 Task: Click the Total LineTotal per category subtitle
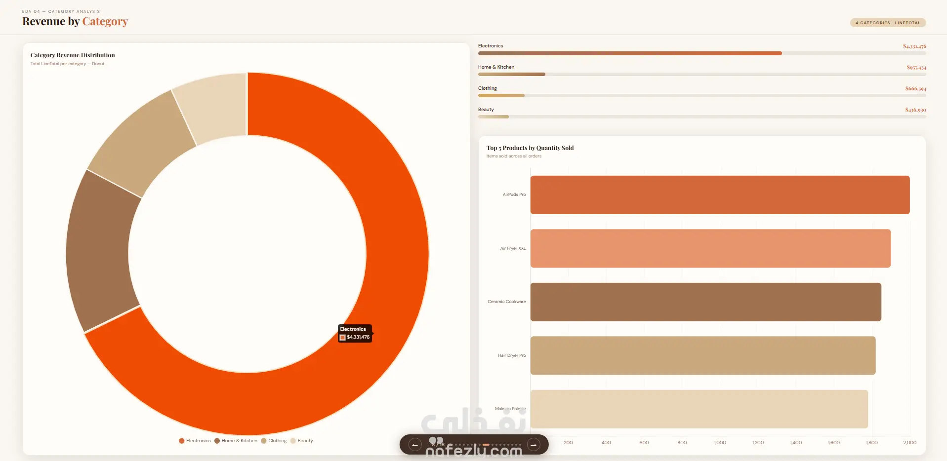pos(67,64)
